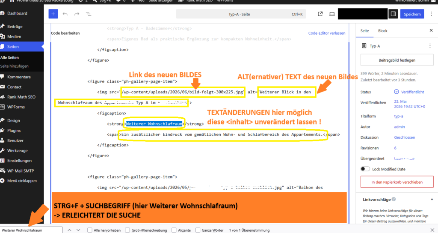Open Typ-A page actions three-dot menu
This screenshot has width=438, height=233.
pos(430,46)
